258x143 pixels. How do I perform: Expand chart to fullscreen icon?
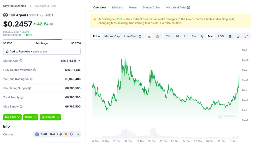[x=246, y=36]
